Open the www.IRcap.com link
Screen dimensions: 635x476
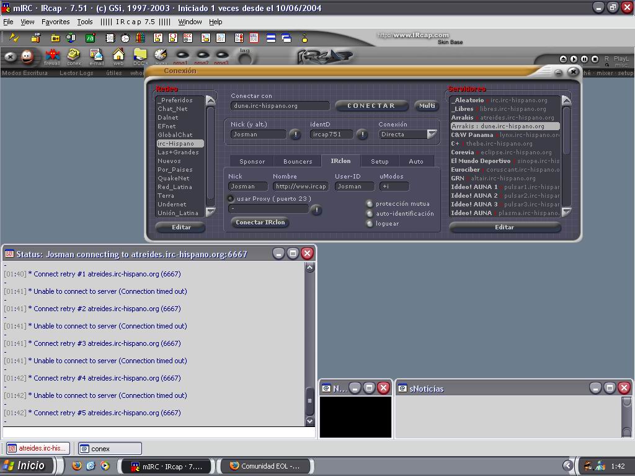413,35
